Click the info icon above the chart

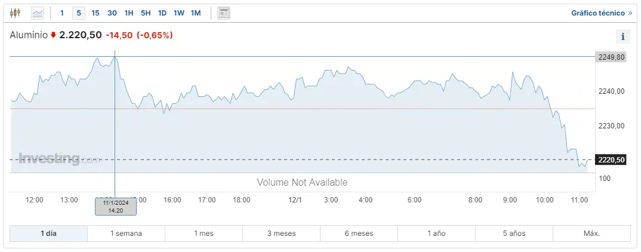coord(622,36)
